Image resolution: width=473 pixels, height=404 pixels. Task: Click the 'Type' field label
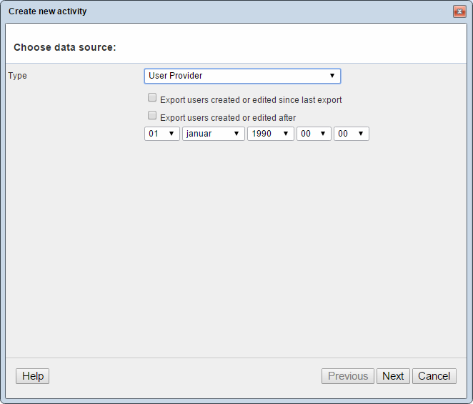(18, 76)
